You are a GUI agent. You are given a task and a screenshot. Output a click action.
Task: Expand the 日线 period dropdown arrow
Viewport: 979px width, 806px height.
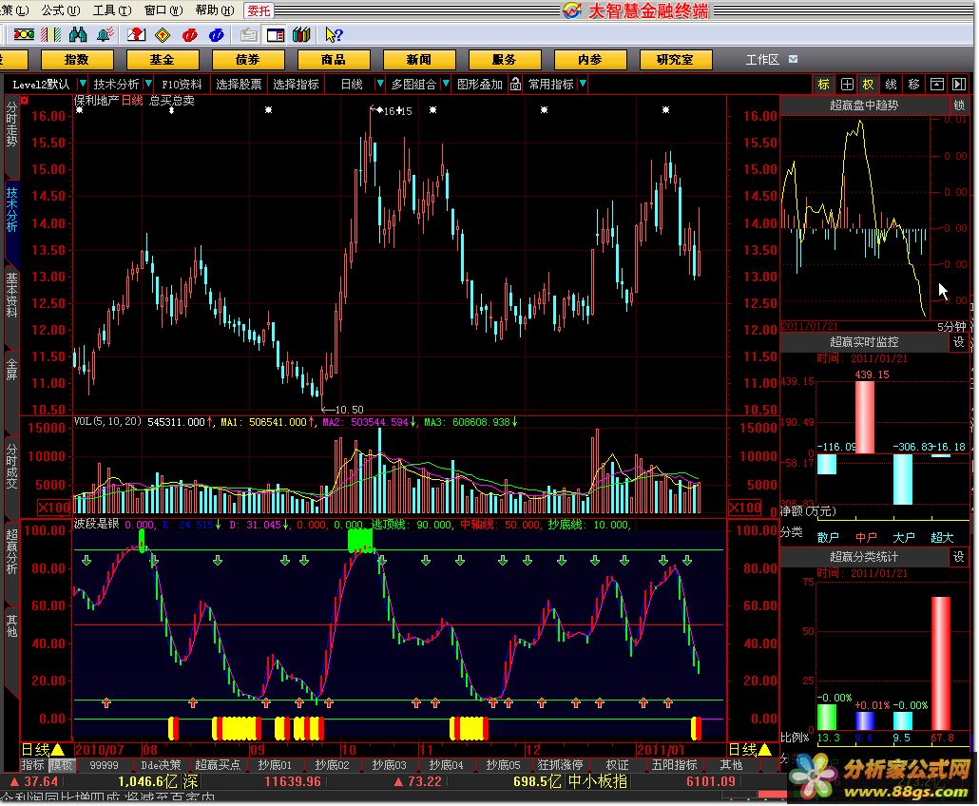tap(379, 84)
